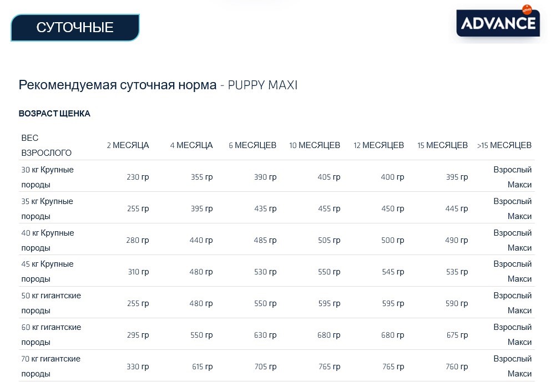Click the Advance logo
The height and width of the screenshot is (392, 551).
click(497, 22)
